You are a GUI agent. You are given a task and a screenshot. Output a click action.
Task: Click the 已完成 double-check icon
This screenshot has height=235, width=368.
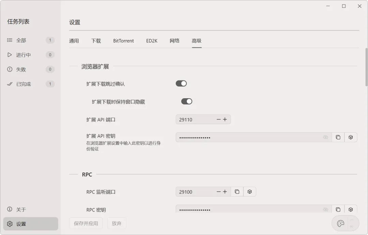click(10, 84)
